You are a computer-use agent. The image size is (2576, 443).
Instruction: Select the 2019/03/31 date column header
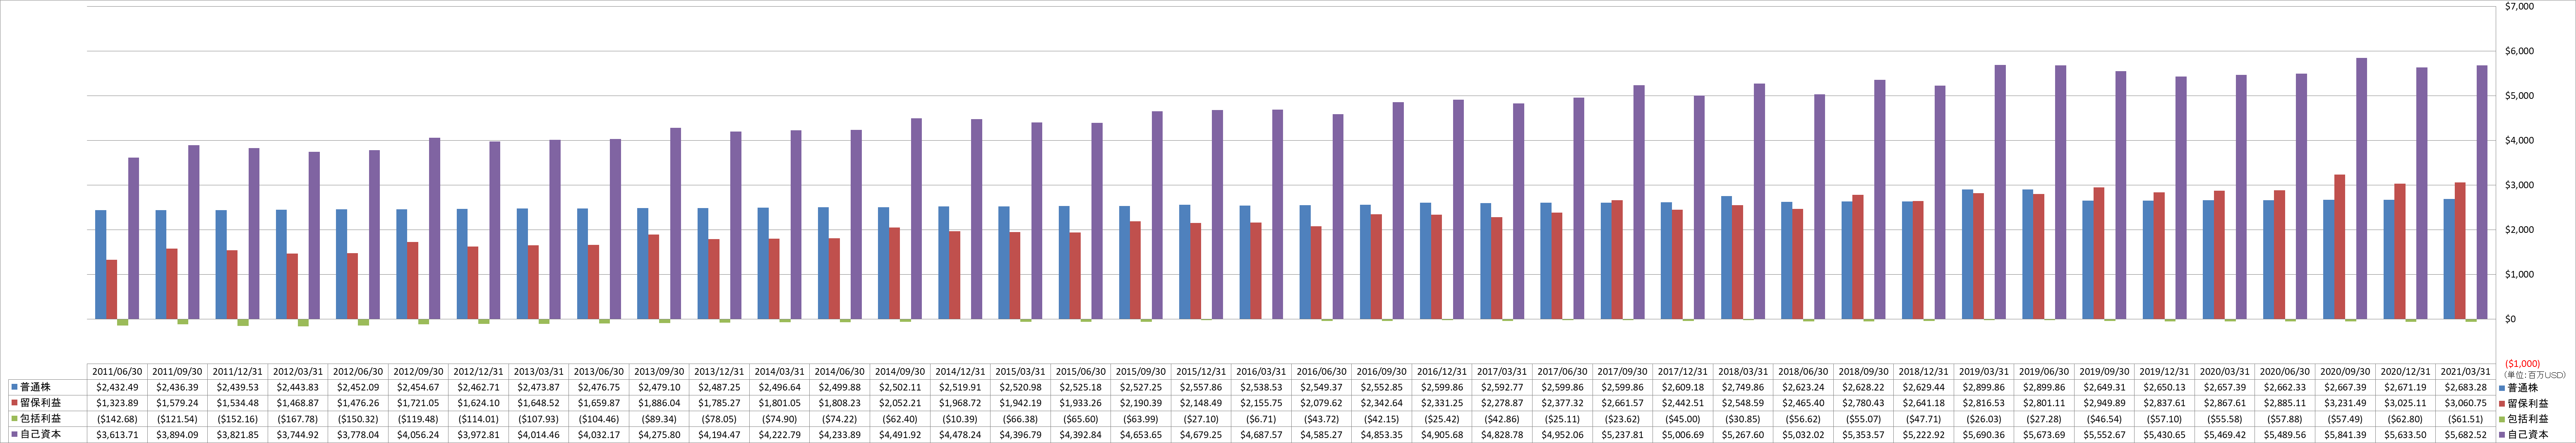tap(1984, 371)
